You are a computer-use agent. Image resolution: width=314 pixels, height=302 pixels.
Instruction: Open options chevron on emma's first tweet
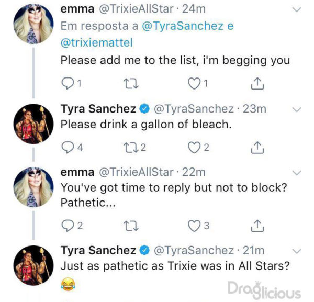[x=297, y=10]
